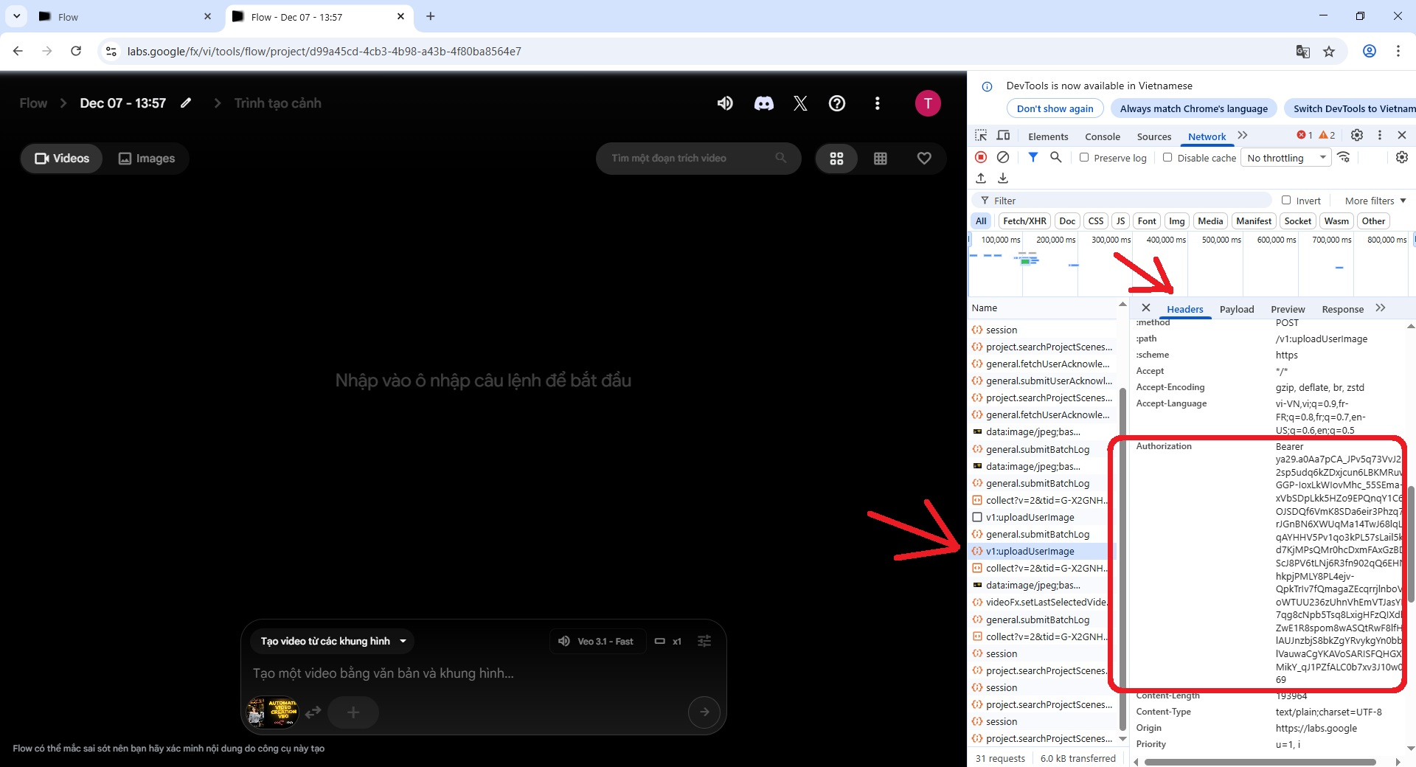Open the Console panel tab

(x=1102, y=136)
